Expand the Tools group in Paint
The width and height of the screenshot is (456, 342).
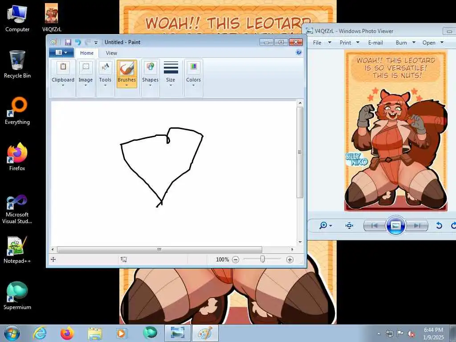pos(105,77)
